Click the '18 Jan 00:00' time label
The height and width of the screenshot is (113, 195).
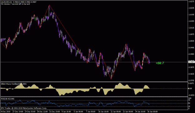click(x=153, y=112)
